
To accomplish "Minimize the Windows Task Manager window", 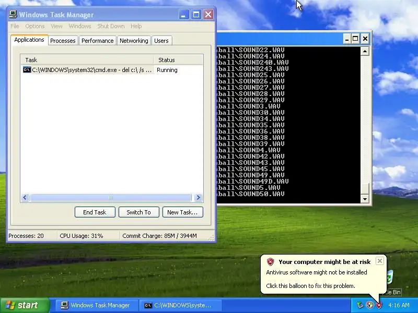I will coord(183,15).
